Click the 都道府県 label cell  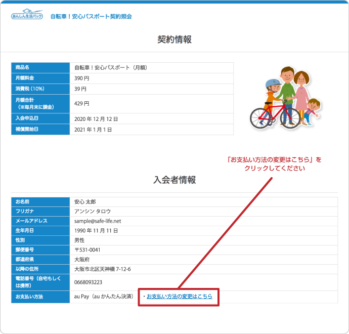(x=40, y=260)
